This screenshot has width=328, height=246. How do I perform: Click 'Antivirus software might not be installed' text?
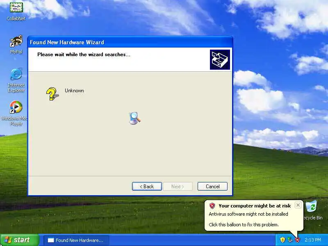click(248, 214)
